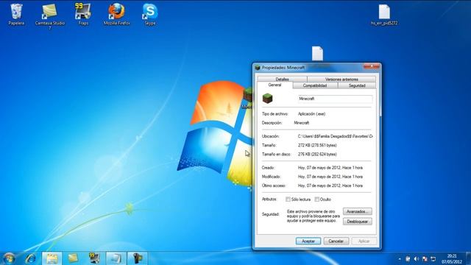Click the Ubicación path text
This screenshot has height=265, width=471.
click(x=336, y=136)
